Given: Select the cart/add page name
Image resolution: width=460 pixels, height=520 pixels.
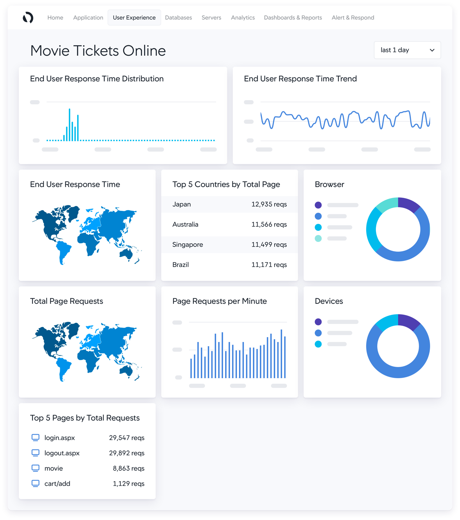Looking at the screenshot, I should tap(57, 484).
